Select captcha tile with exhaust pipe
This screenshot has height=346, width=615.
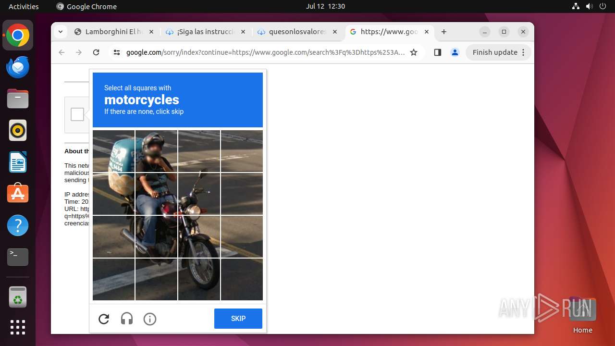(113, 236)
